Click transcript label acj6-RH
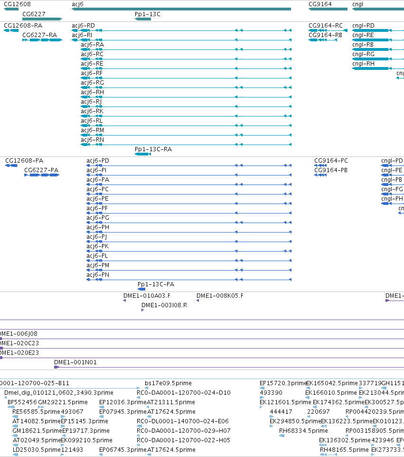404x457 pixels. point(92,92)
